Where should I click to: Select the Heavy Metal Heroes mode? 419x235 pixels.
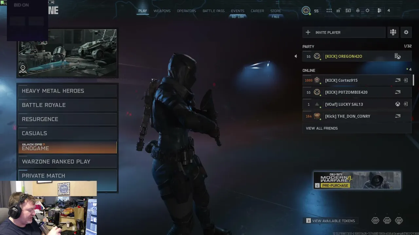(x=67, y=91)
